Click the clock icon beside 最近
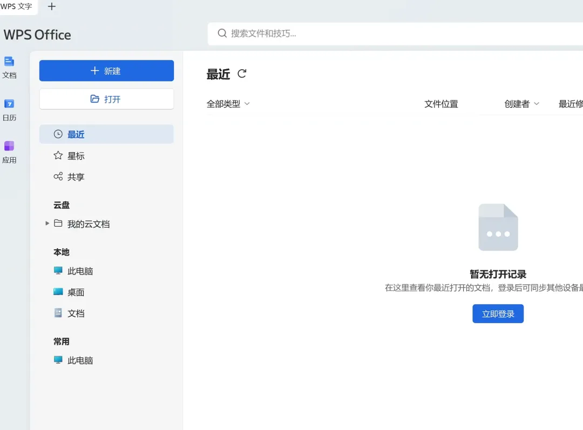This screenshot has width=583, height=430. [x=58, y=134]
